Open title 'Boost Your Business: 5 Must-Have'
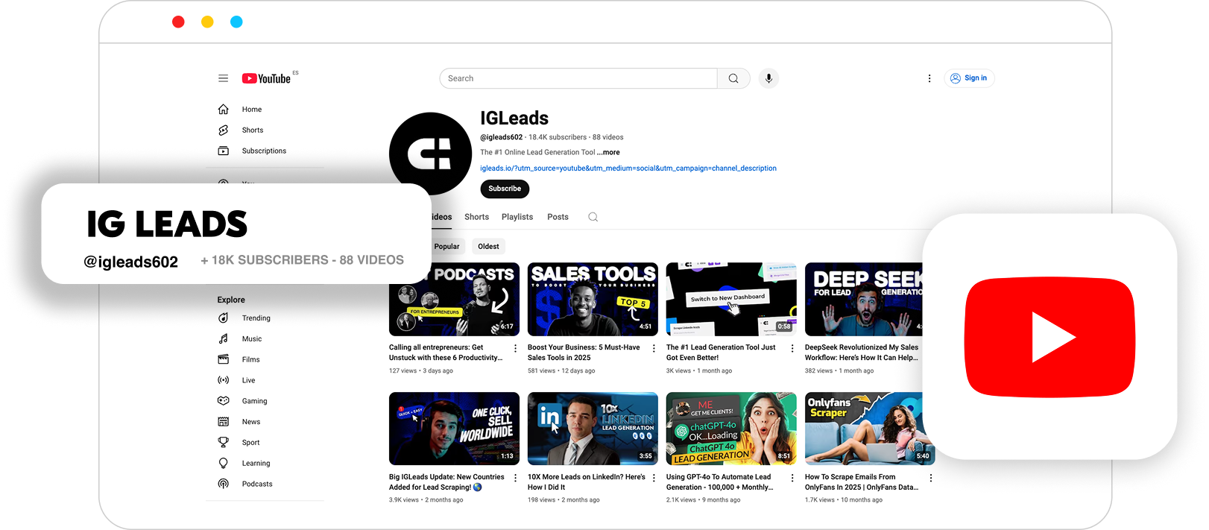 (584, 353)
